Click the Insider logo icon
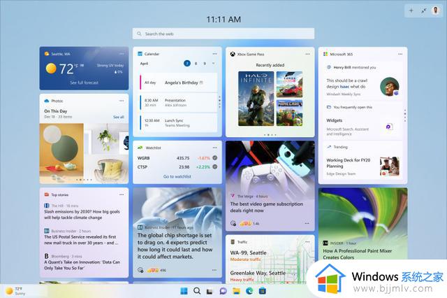 pos(325,243)
